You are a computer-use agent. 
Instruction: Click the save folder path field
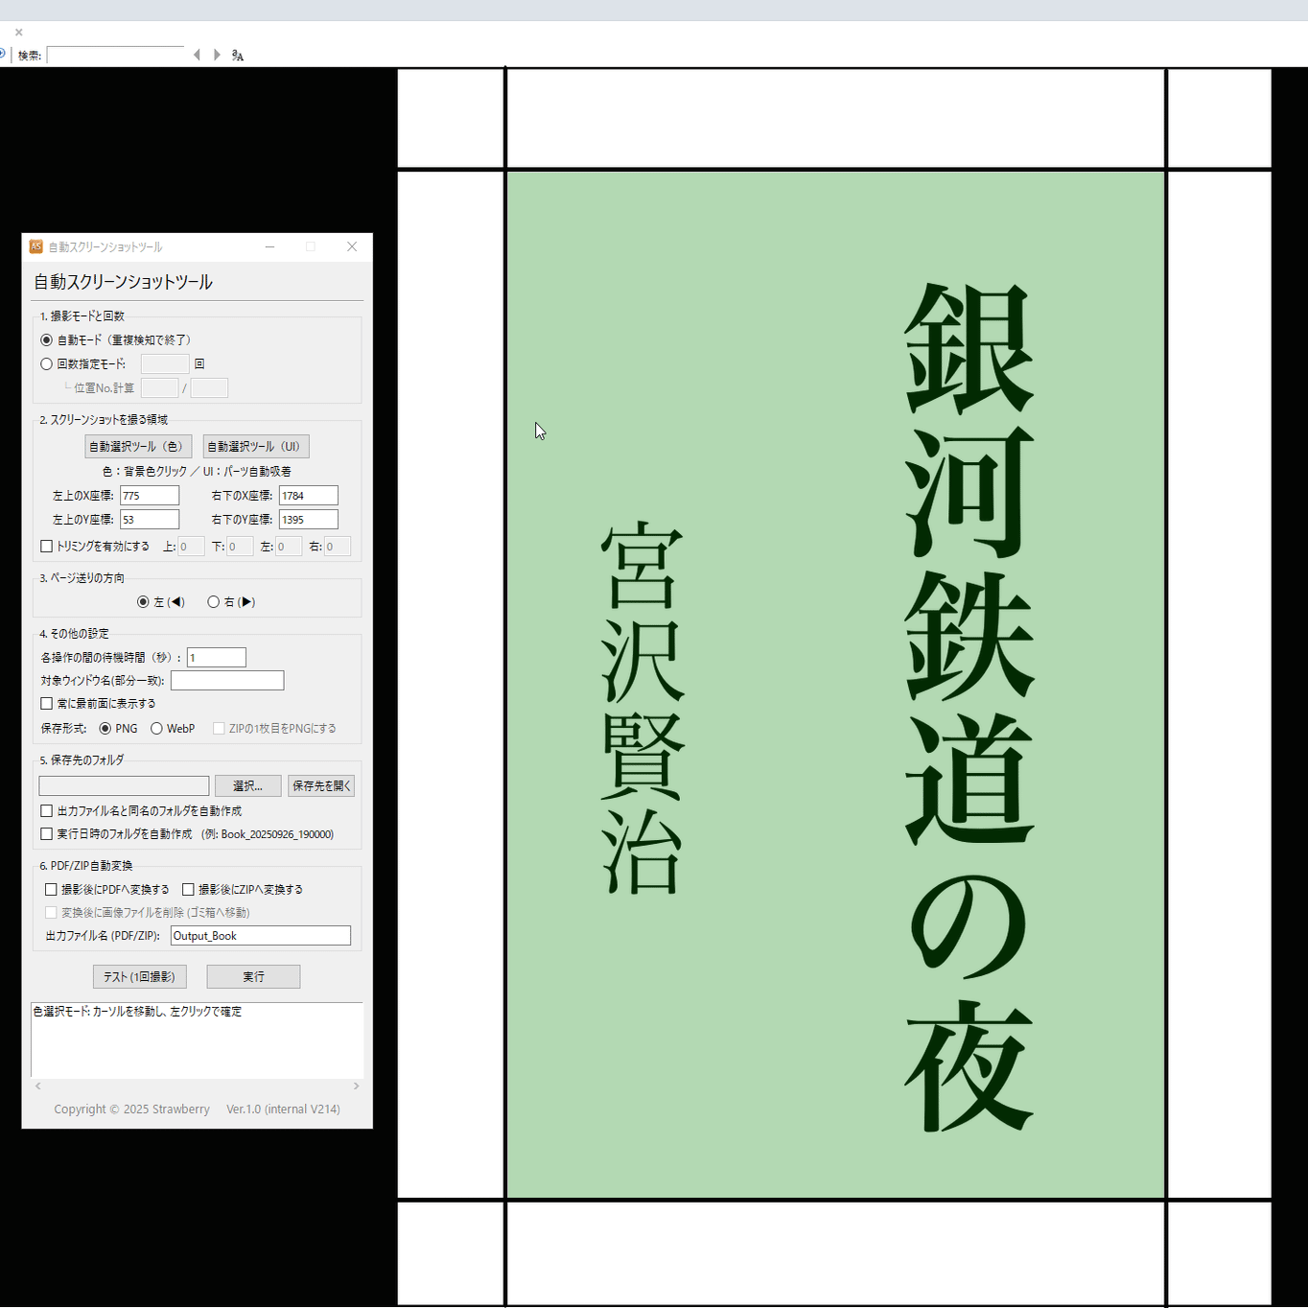124,786
